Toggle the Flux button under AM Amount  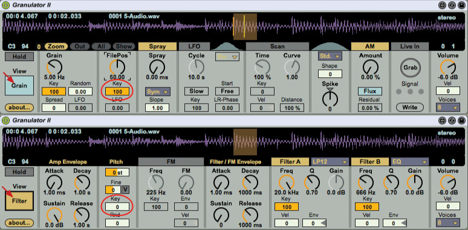pos(370,91)
